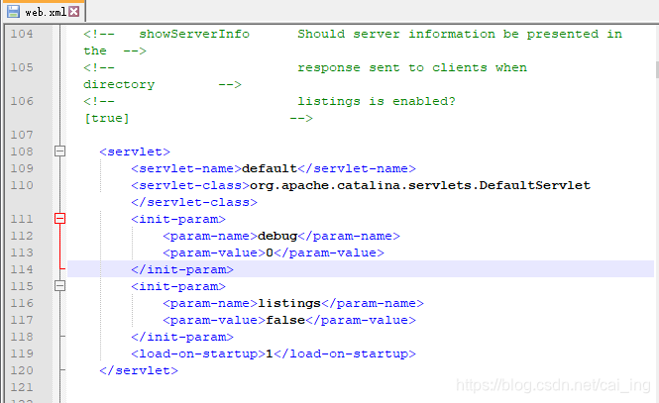
Task: Click the load-on-startup value '1'
Action: [270, 353]
